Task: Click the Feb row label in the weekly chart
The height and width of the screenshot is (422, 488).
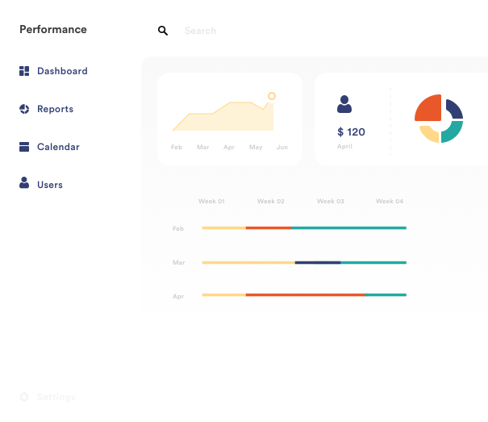Action: pyautogui.click(x=178, y=228)
